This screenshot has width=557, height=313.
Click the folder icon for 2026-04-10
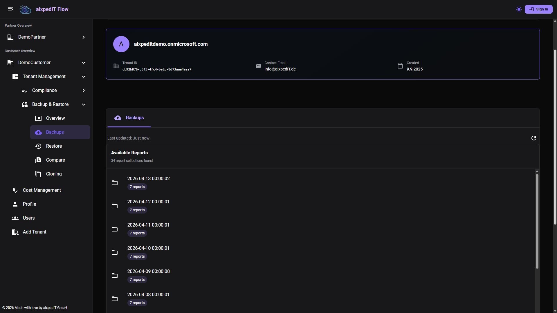(115, 252)
